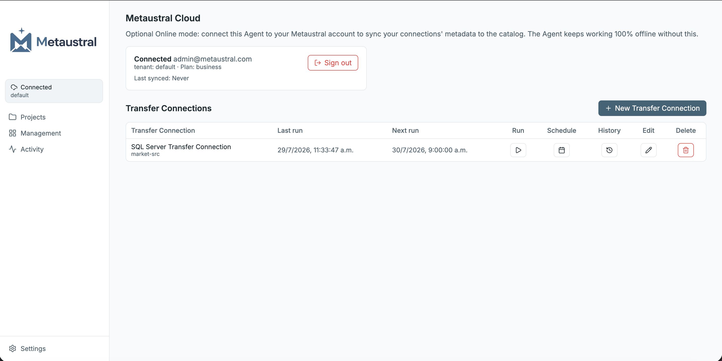Click the Run column header
The height and width of the screenshot is (361, 722).
pos(518,131)
